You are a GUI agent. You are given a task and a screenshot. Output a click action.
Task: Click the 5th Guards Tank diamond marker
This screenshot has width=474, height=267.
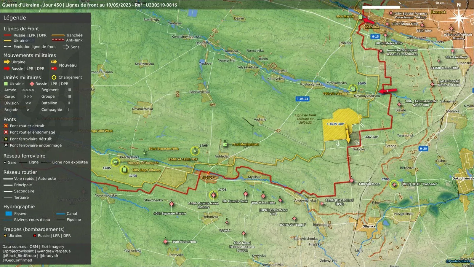coord(246,194)
